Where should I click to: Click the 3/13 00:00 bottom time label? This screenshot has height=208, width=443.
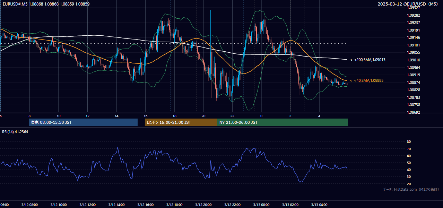(x=261, y=205)
